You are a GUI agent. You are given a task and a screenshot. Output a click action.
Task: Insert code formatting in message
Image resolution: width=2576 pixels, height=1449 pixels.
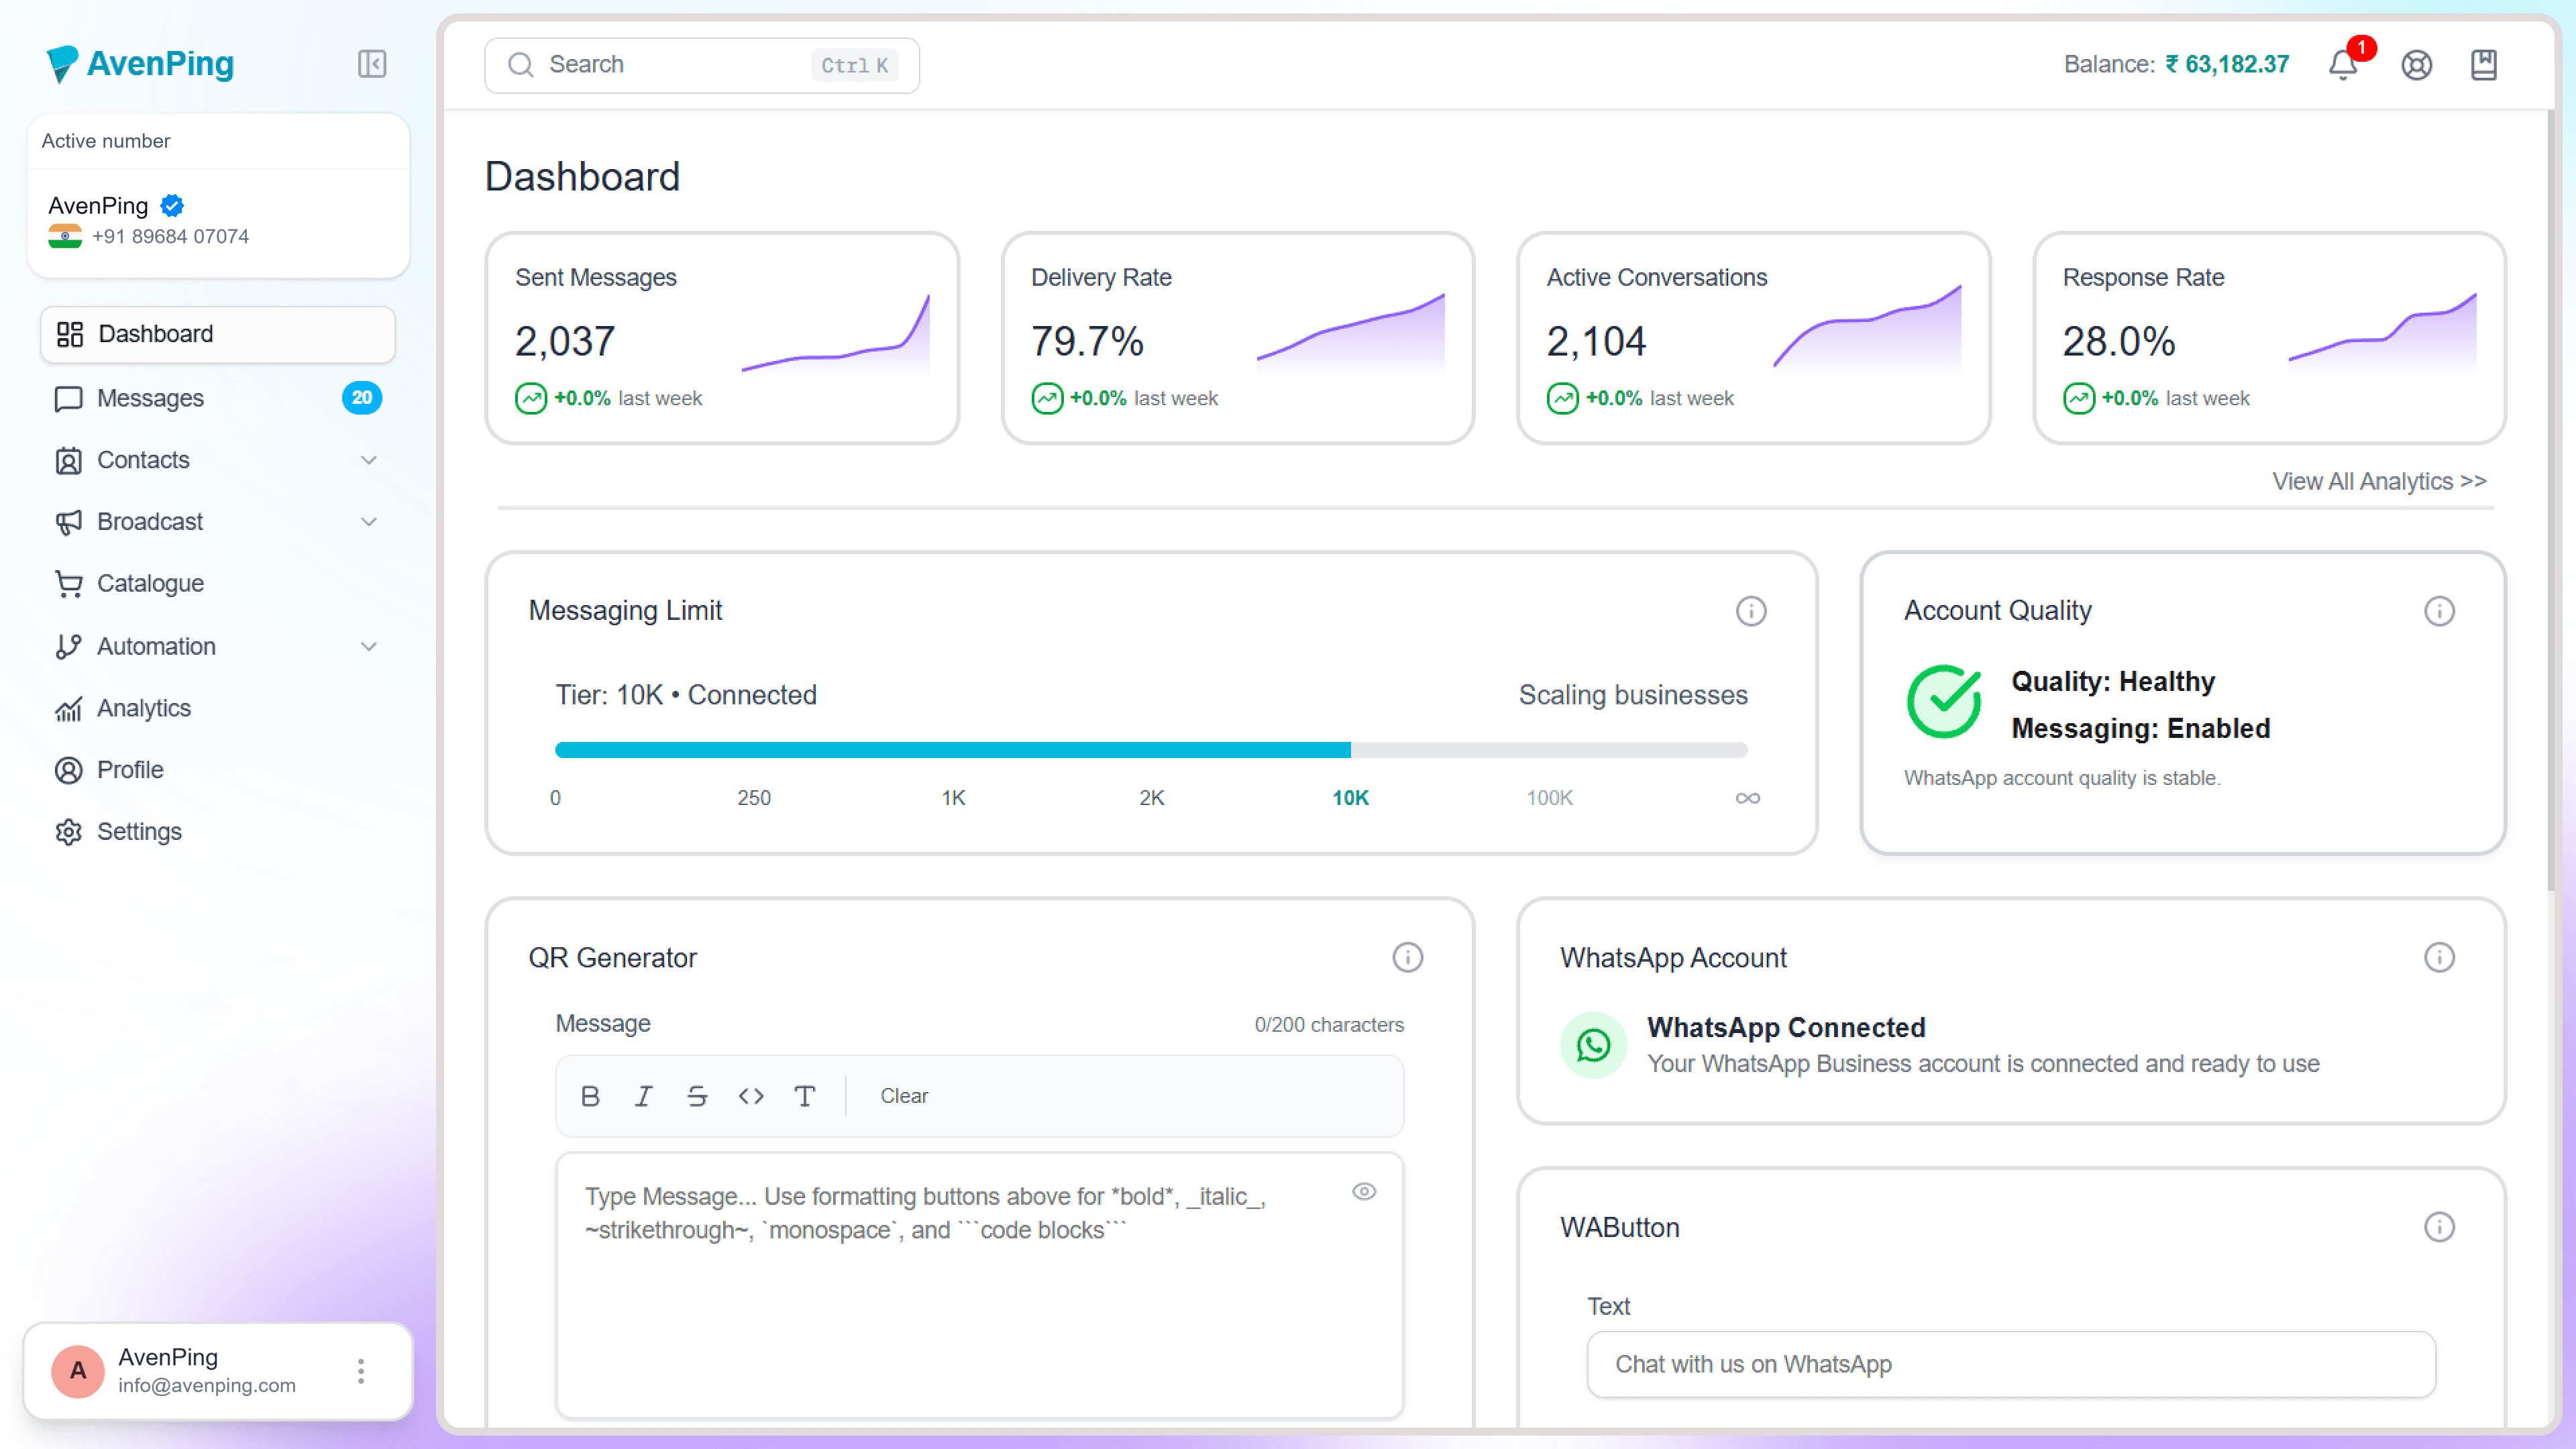751,1096
